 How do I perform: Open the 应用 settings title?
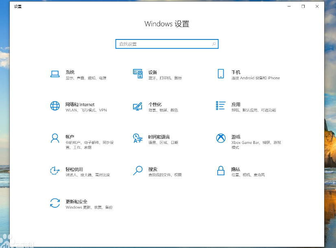236,104
